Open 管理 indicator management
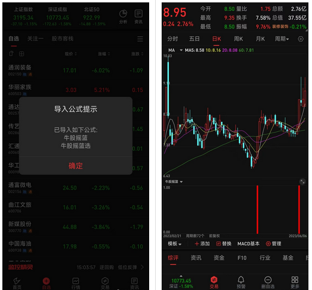 tap(273, 244)
